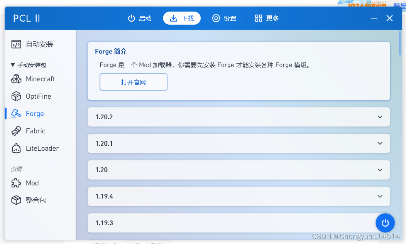This screenshot has width=406, height=244.
Task: Click the round blue power launch button
Action: click(385, 223)
